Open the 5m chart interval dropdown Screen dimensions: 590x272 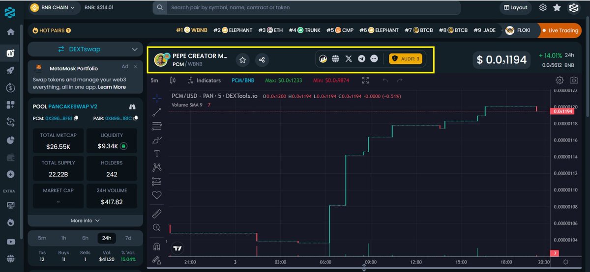coord(154,80)
